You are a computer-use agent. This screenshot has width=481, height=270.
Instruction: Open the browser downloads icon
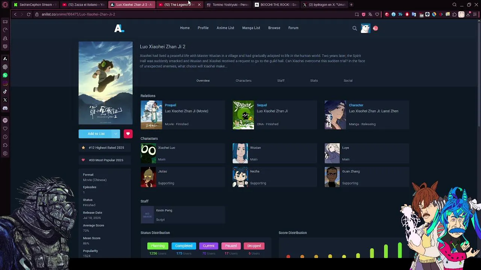point(468,14)
